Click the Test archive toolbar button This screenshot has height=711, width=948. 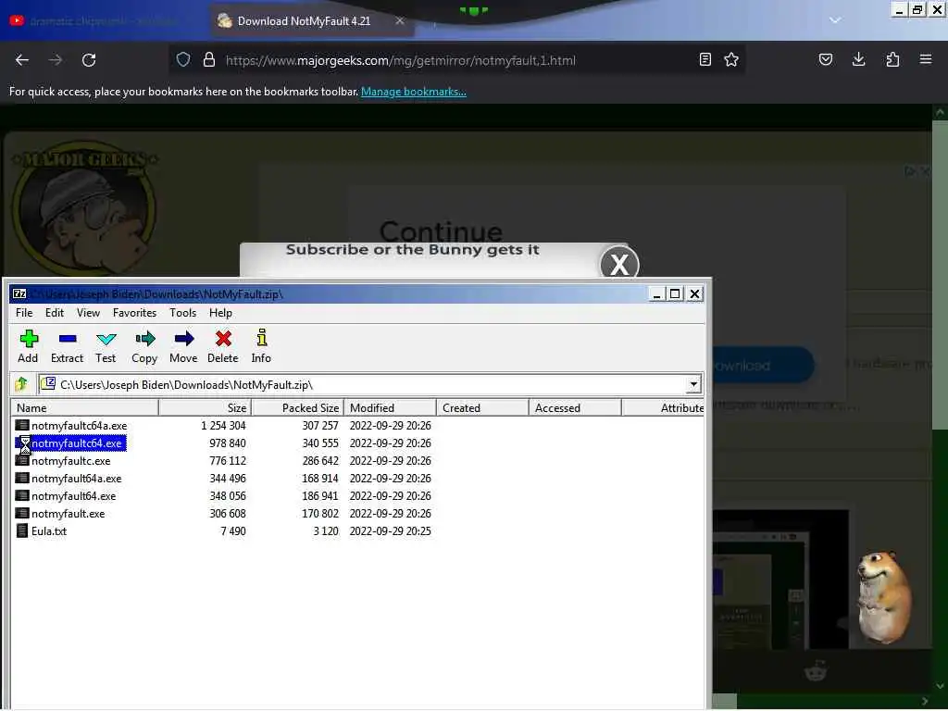coord(106,346)
